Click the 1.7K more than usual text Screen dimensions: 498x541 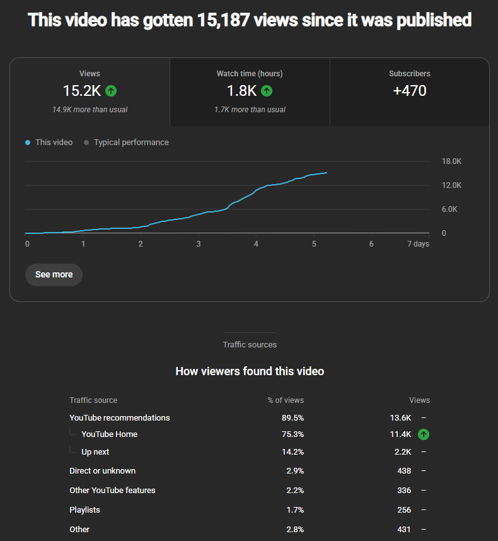point(250,110)
